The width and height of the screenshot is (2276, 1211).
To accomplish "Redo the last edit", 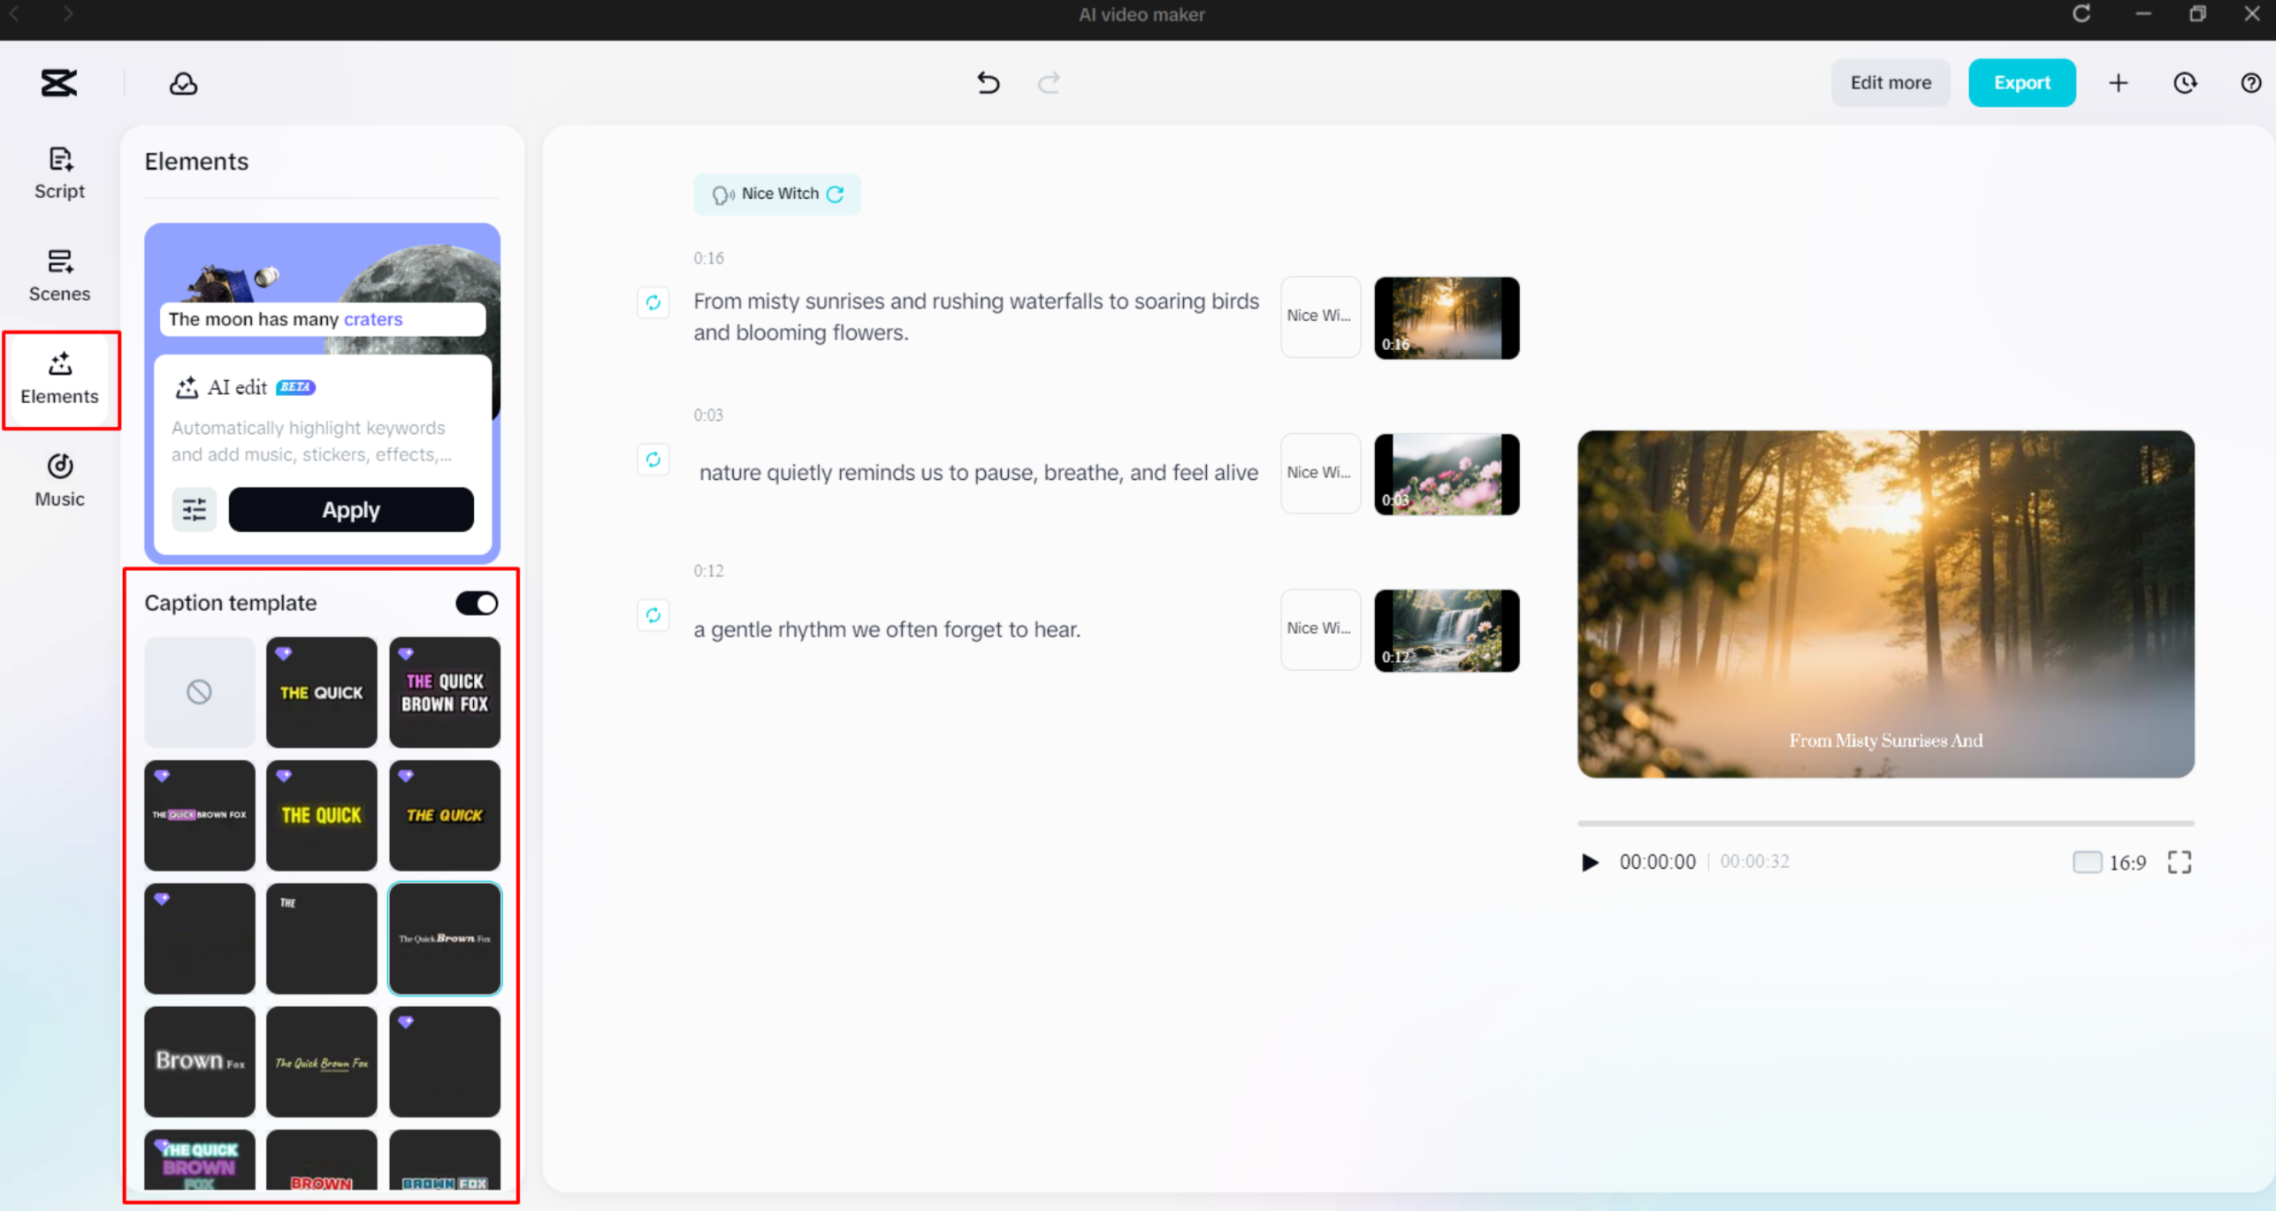I will 1049,82.
